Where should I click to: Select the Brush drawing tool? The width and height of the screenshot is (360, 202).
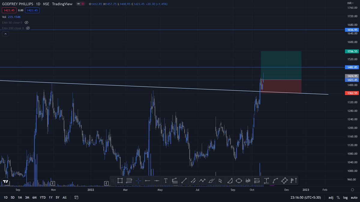[211, 180]
